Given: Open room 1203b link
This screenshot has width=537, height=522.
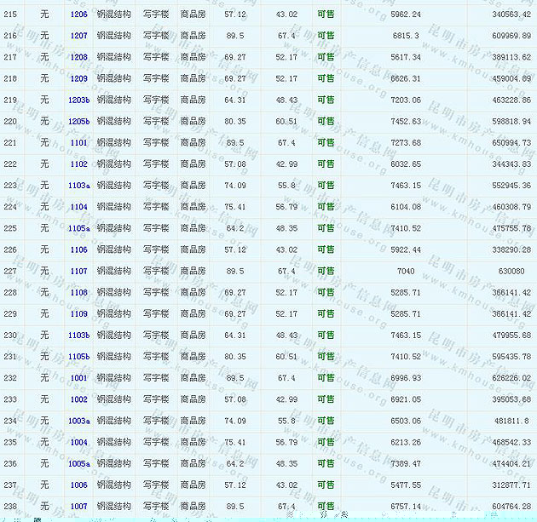Looking at the screenshot, I should 78,100.
